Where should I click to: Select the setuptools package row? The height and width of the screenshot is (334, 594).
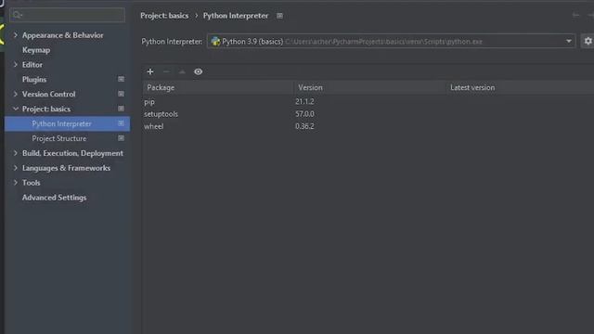click(368, 114)
